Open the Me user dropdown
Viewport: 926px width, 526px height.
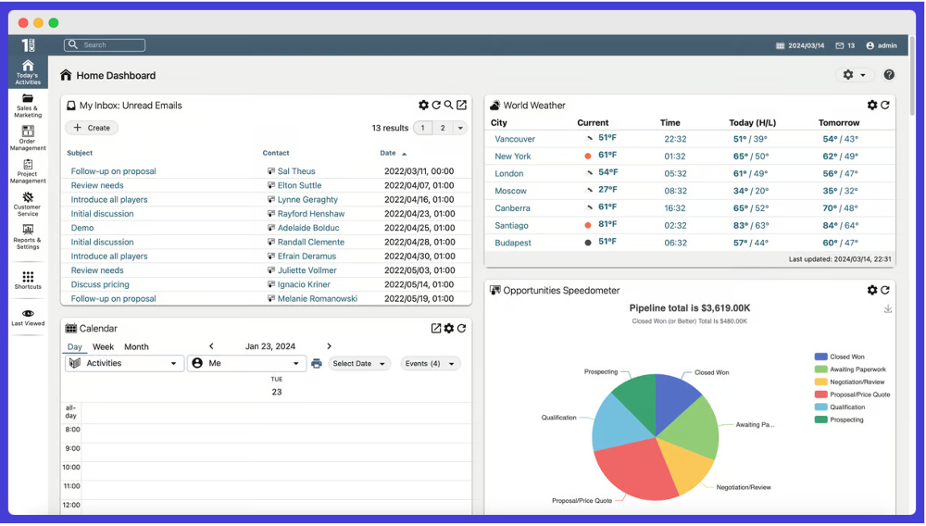coord(247,363)
